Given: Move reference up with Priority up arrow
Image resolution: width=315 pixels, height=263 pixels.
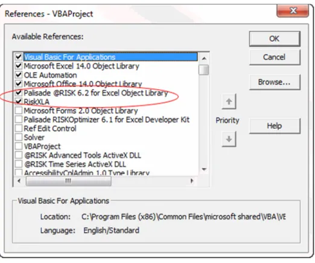Looking at the screenshot, I should 229,102.
